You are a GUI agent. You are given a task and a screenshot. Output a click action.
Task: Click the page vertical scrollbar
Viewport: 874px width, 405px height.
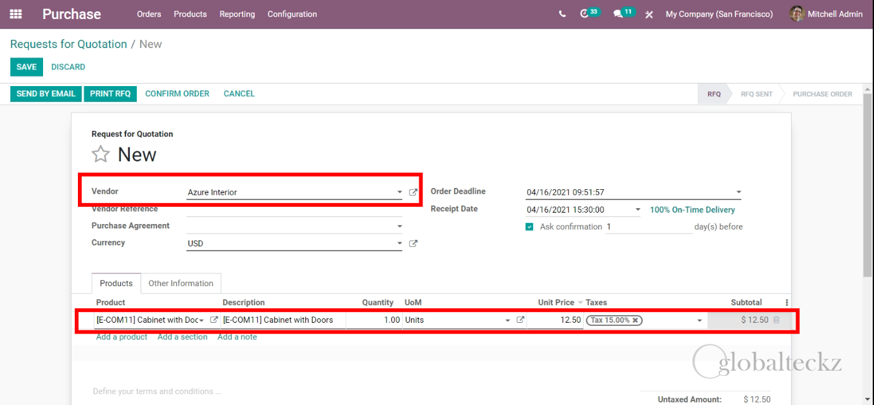868,187
